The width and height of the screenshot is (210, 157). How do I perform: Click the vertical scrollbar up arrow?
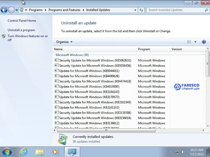pyautogui.click(x=208, y=48)
